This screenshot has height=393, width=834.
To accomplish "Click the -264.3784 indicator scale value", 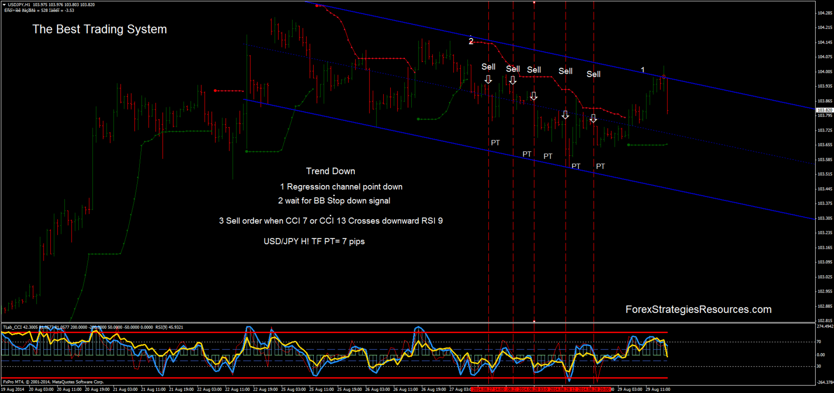I will coord(825,382).
